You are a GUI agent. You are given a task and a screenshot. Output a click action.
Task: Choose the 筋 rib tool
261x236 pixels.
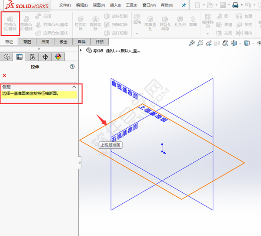point(223,16)
